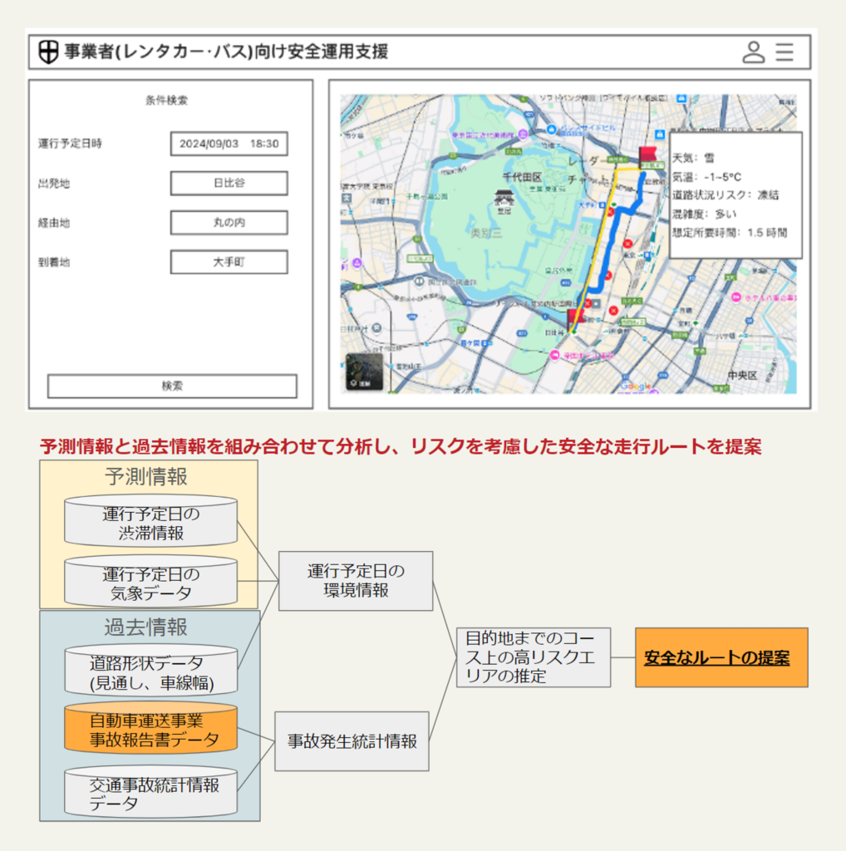Click the 混雑度: 多い line in the popup
Screen dimensions: 846x851
pos(704,214)
